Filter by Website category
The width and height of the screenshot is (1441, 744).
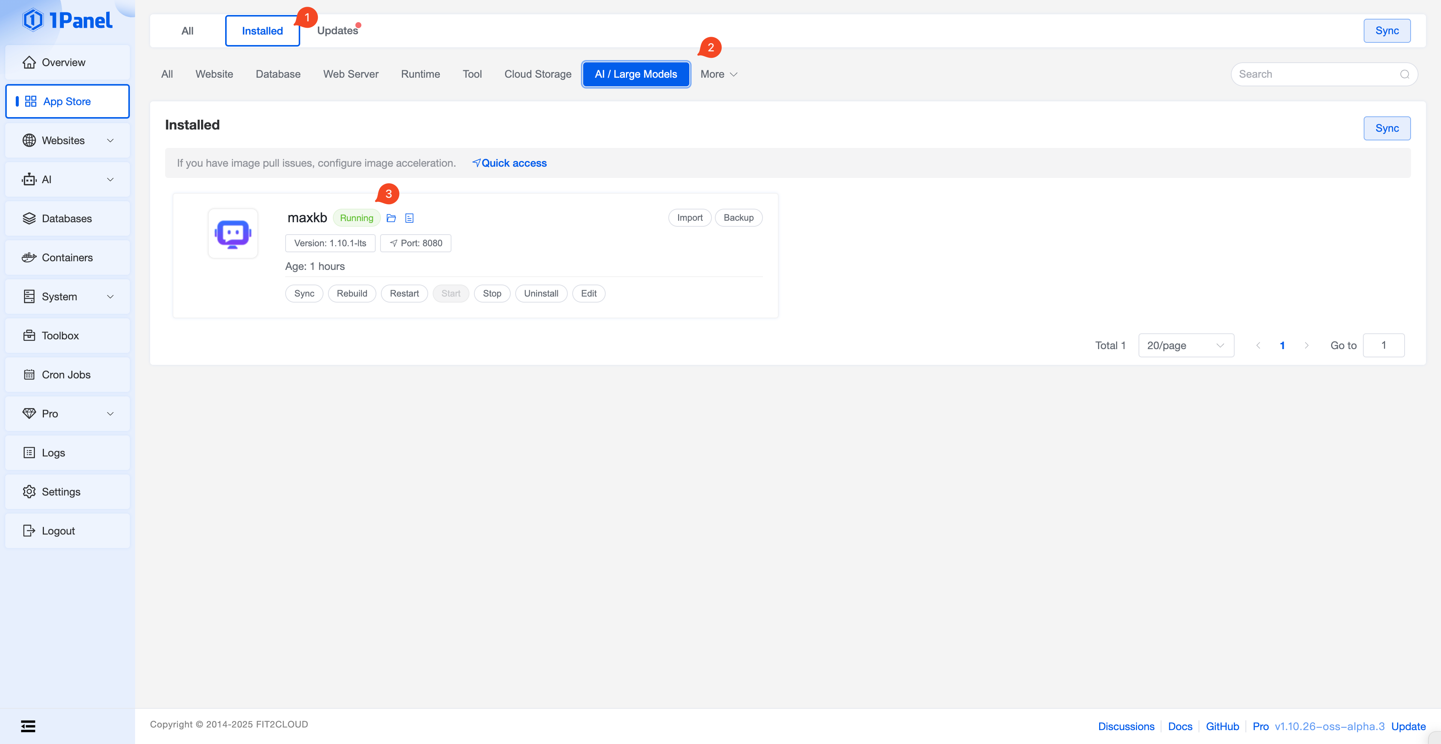(214, 74)
